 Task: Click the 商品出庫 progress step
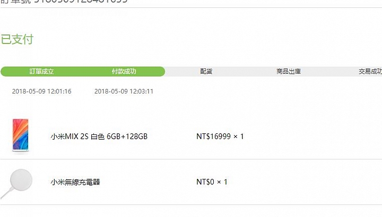click(289, 71)
